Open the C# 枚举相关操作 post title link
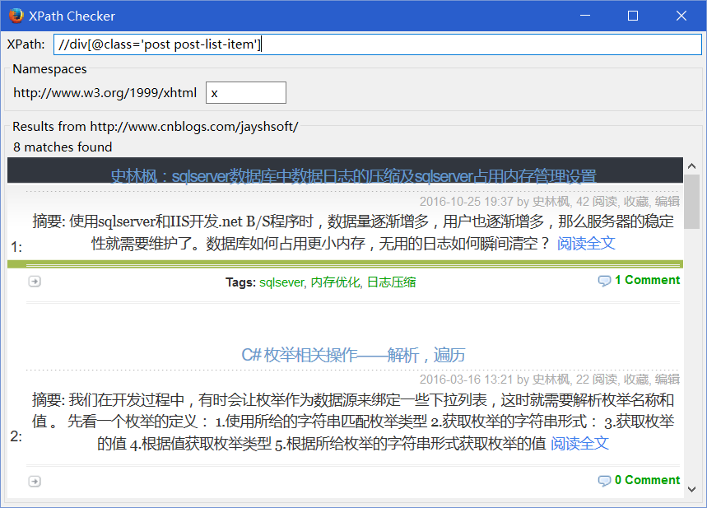Viewport: 707px width, 508px height. pyautogui.click(x=354, y=355)
